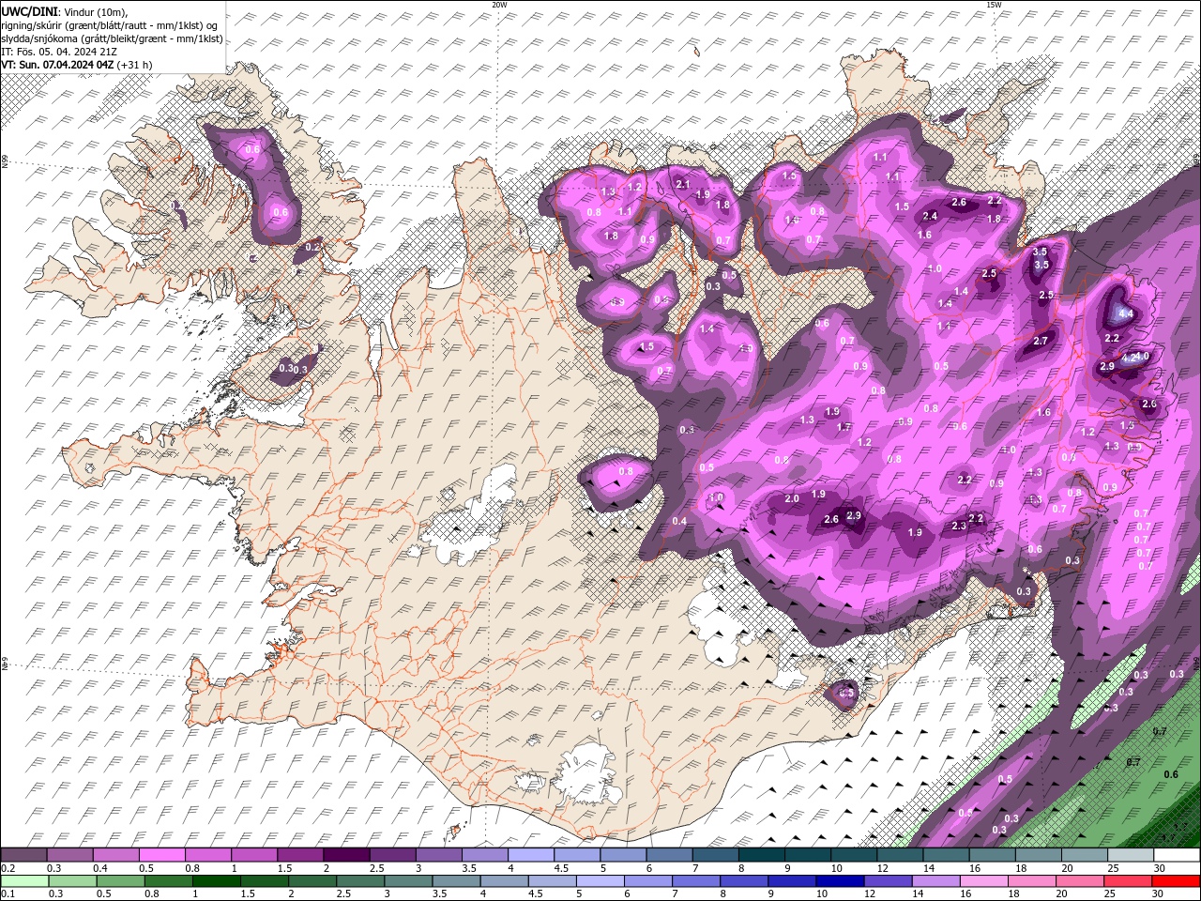Click the '0.1' label under the rain legend
Screen dimensions: 1201x901
[x=8, y=894]
